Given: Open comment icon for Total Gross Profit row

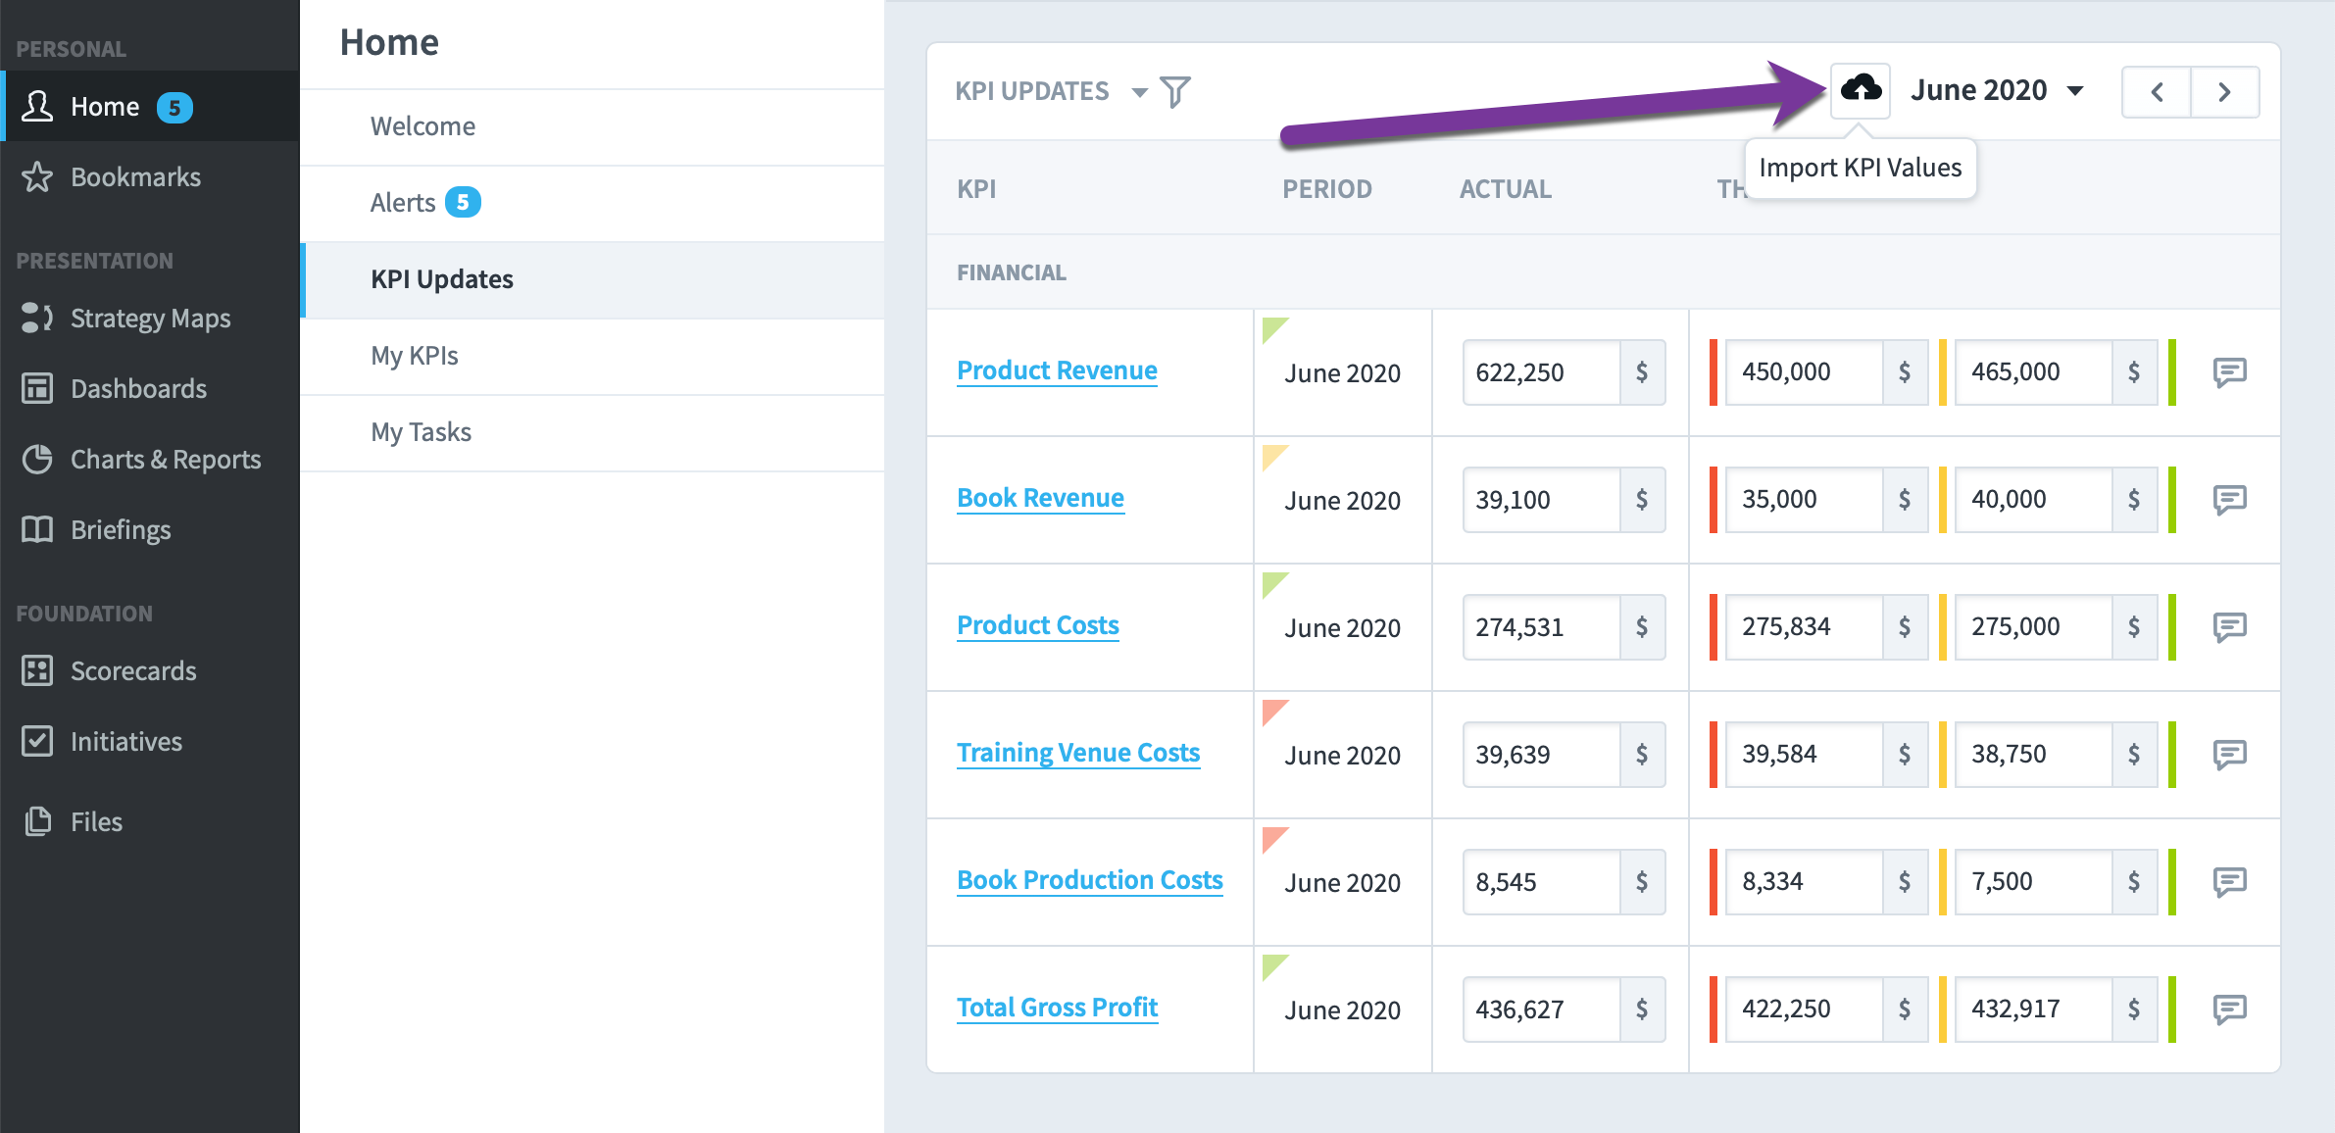Looking at the screenshot, I should click(x=2229, y=1009).
